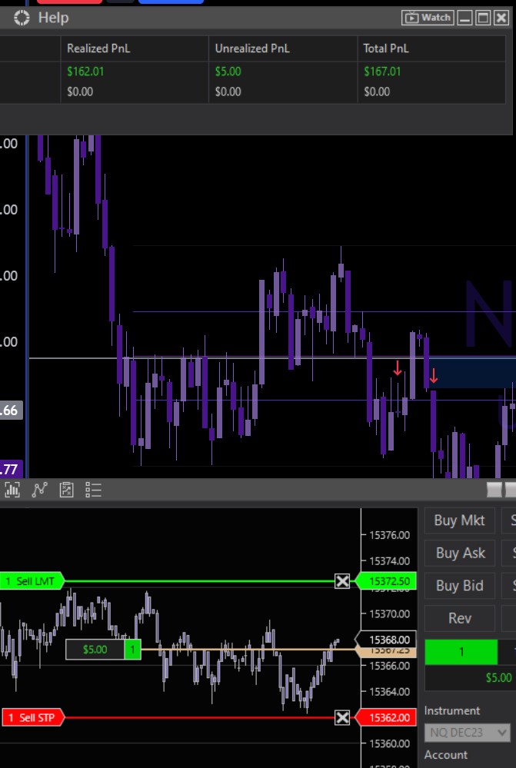Click the $5.00 unrealized PnL cell
The height and width of the screenshot is (768, 516).
coord(228,71)
